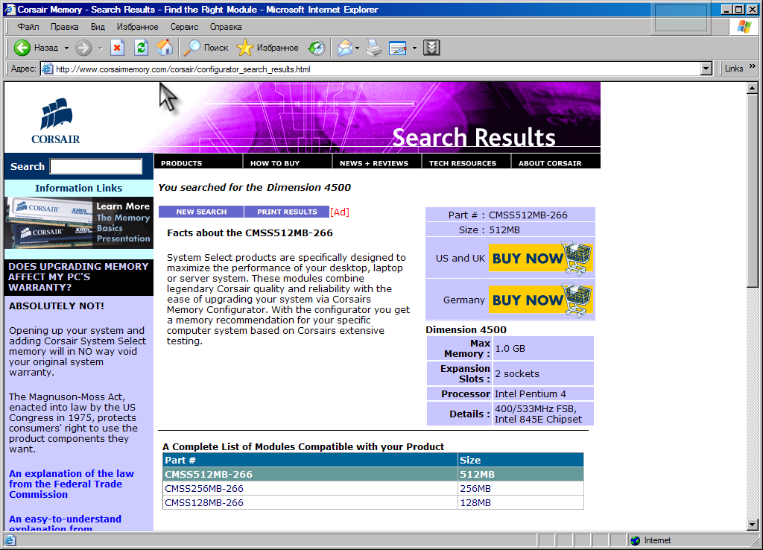763x550 pixels.
Task: Open the Back button history dropdown arrow
Action: [x=66, y=48]
